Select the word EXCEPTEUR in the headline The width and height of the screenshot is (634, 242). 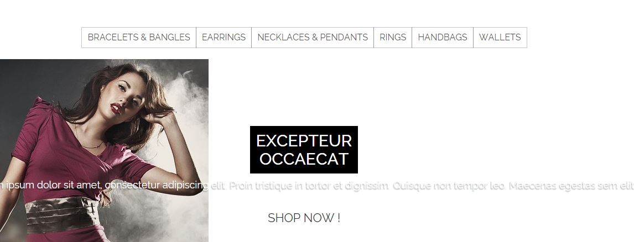tap(304, 141)
